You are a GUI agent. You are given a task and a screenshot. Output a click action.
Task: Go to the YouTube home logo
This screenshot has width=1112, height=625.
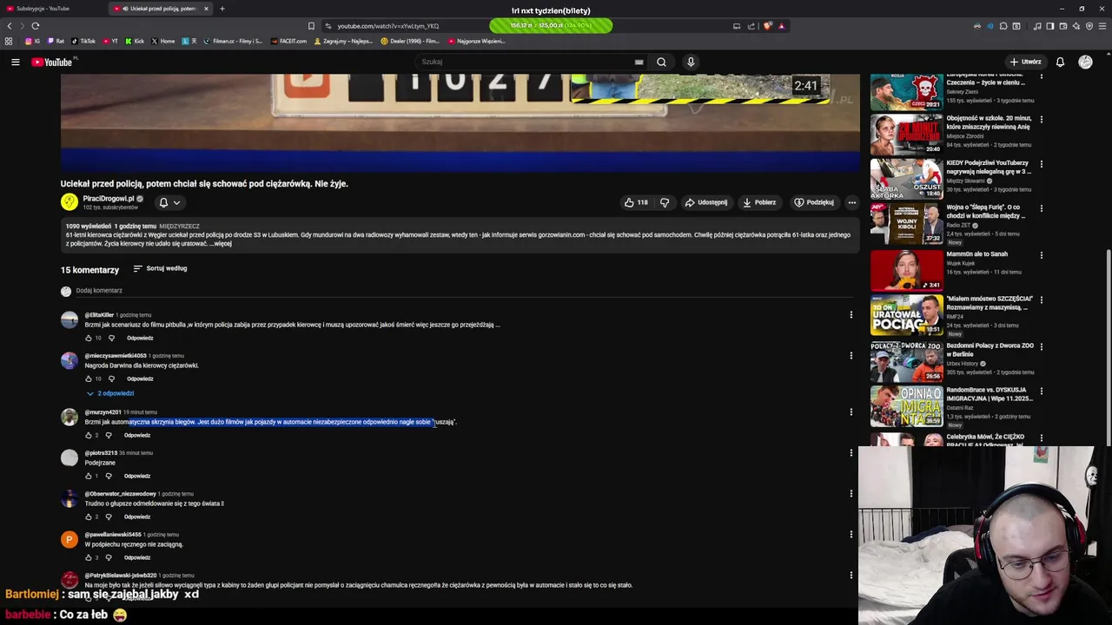click(x=52, y=62)
